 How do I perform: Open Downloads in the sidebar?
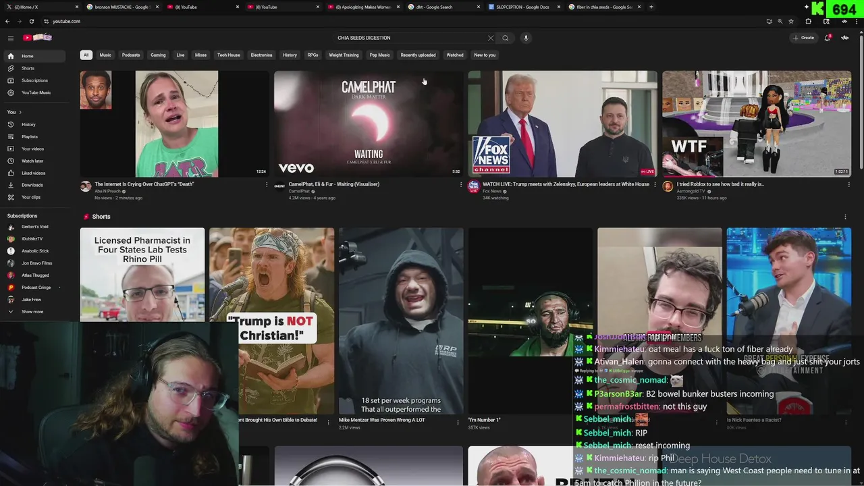tap(32, 185)
